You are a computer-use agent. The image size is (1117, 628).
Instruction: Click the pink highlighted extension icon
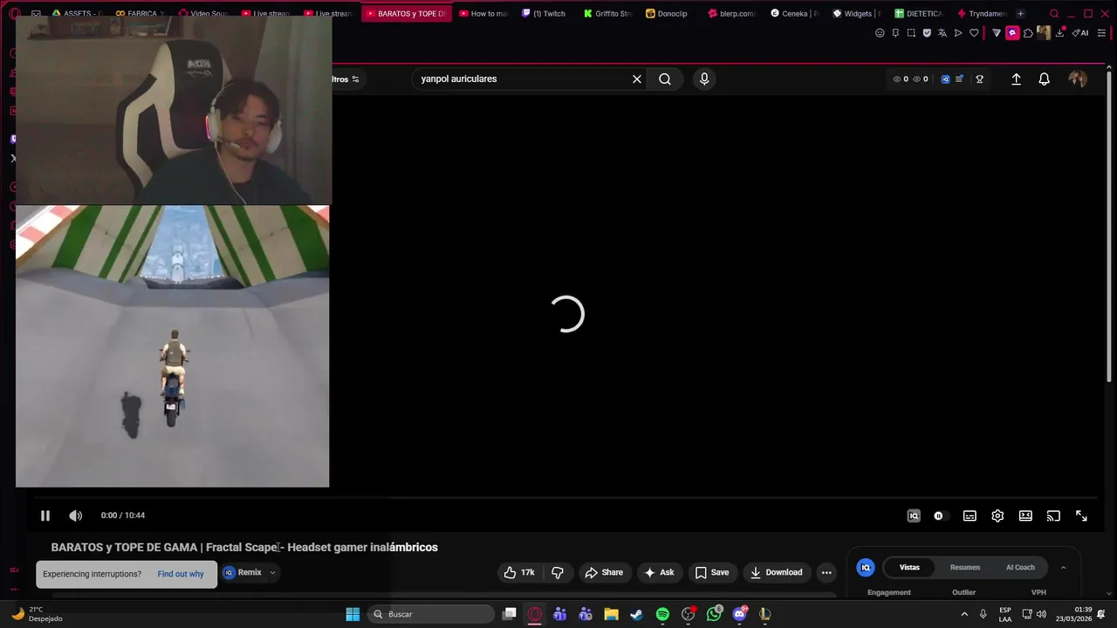pyautogui.click(x=1012, y=33)
